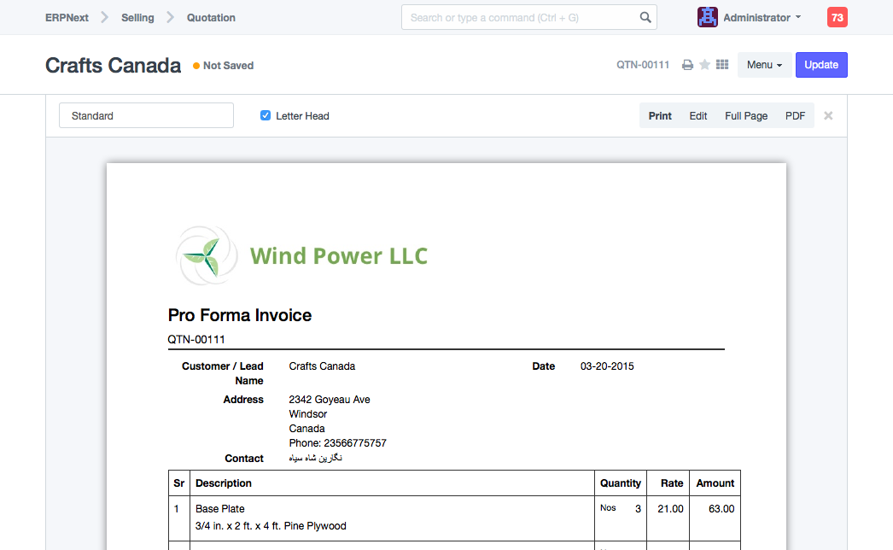Screen dimensions: 893x550
Task: Click the Administrator avatar icon
Action: pos(708,17)
